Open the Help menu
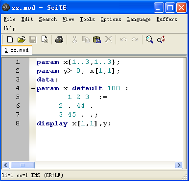The width and height of the screenshot is (189, 181). tap(10, 29)
